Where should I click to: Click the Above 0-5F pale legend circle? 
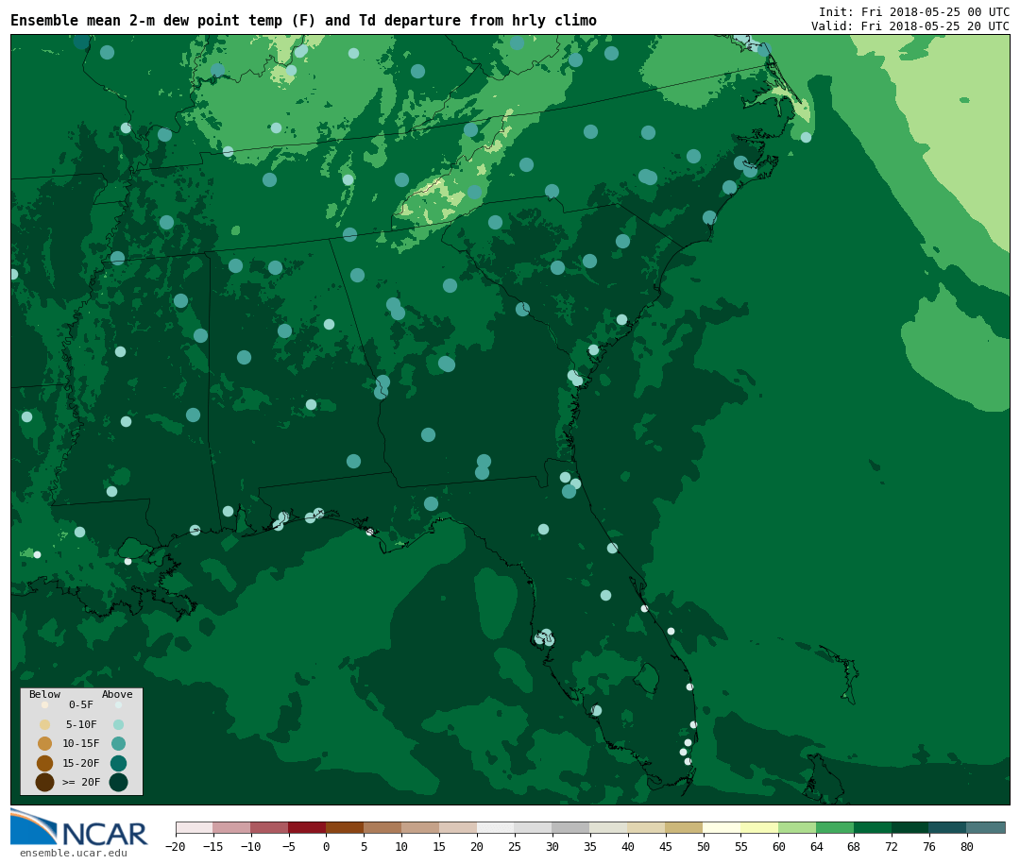118,704
